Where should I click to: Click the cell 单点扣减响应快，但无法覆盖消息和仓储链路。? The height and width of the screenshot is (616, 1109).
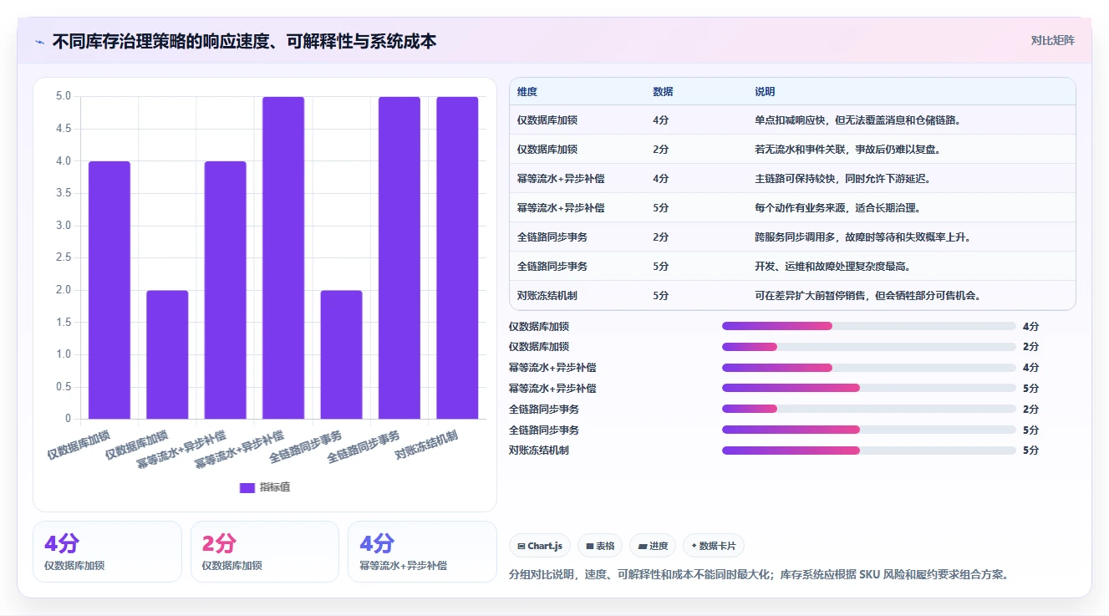tap(857, 120)
